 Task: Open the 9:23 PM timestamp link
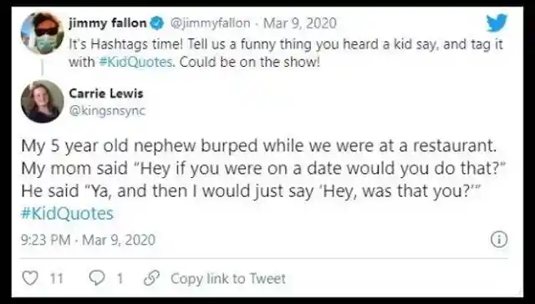[88, 240]
